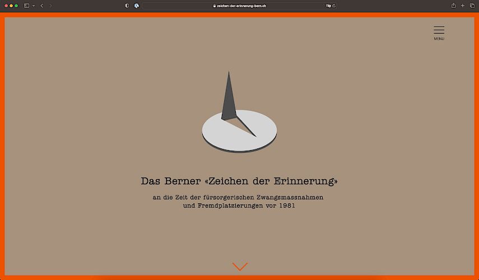Open the Translate page icon
479x280 pixels.
pos(328,6)
